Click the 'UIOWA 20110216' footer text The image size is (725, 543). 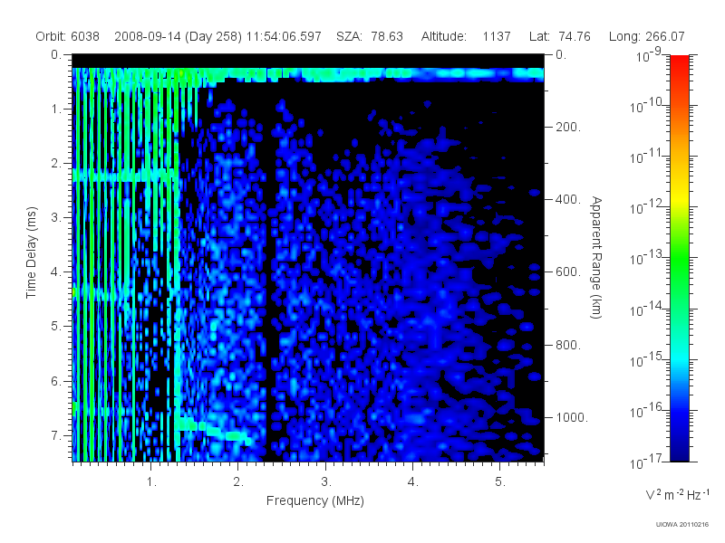pyautogui.click(x=682, y=525)
